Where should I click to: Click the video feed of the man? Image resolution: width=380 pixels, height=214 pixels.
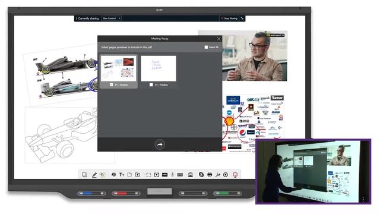click(x=255, y=56)
